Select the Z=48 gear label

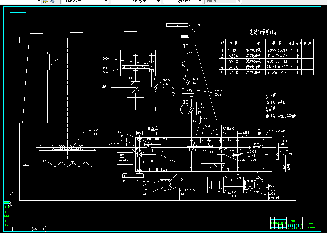coord(231,180)
